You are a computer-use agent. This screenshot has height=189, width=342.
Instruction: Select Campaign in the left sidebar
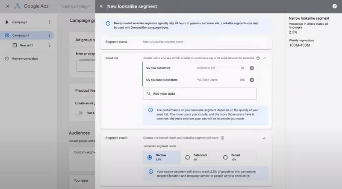[x=20, y=22]
